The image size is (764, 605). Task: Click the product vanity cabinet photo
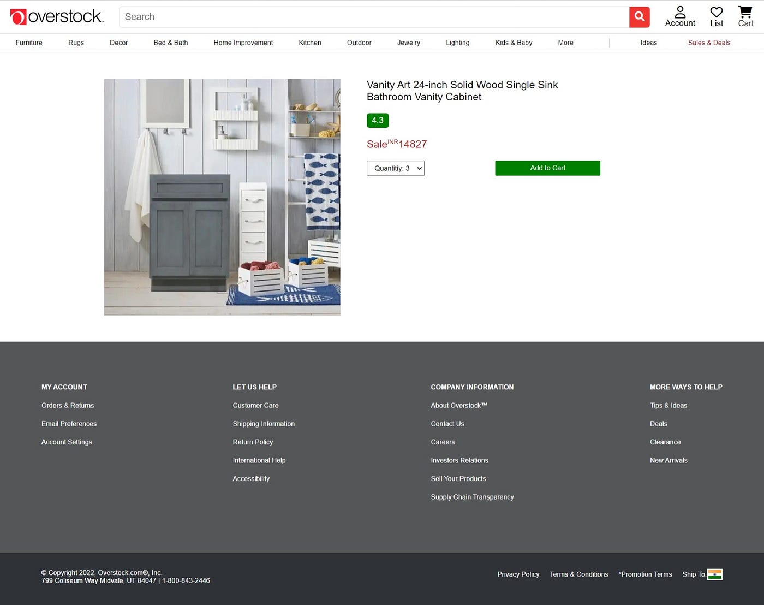222,197
